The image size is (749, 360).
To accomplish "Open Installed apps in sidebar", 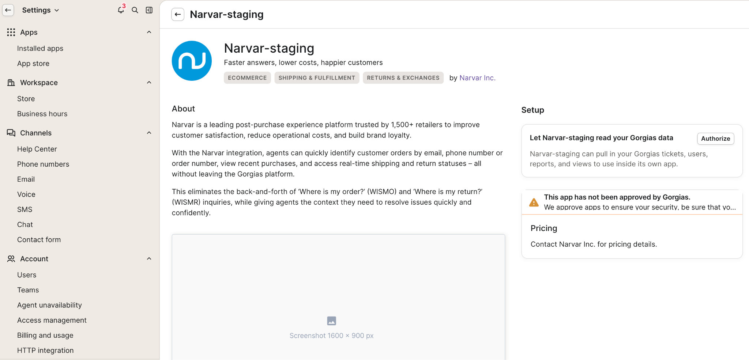I will (40, 48).
